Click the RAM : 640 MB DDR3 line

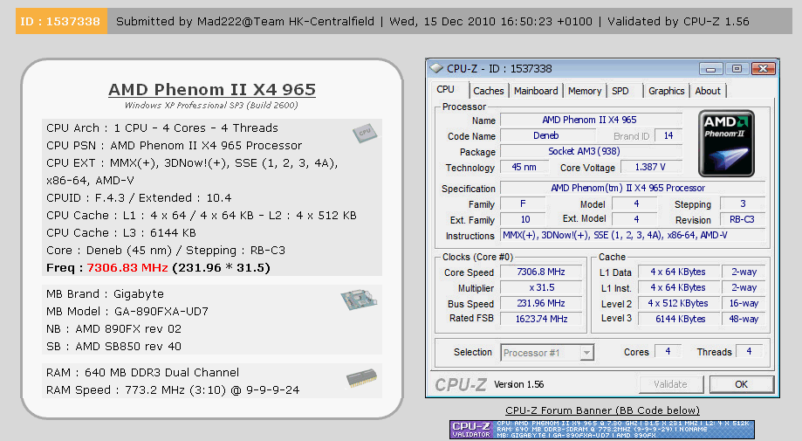143,372
